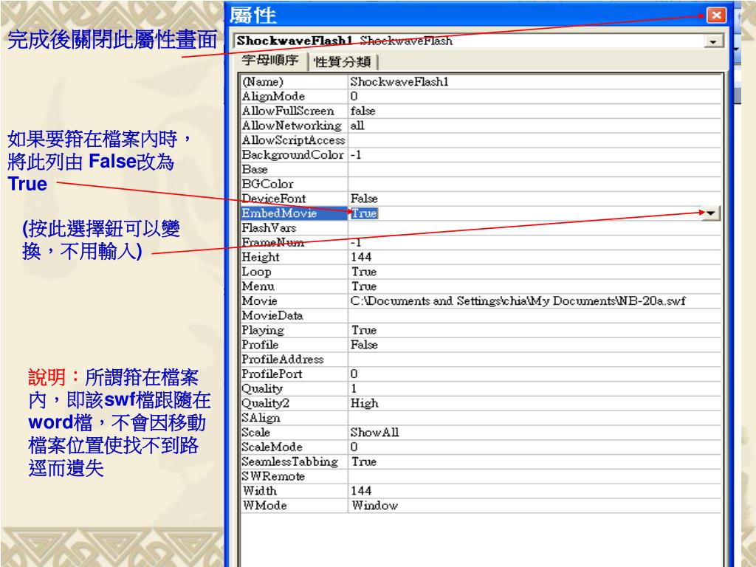
Task: Select the highlighted EmbedMovie property
Action: point(294,213)
